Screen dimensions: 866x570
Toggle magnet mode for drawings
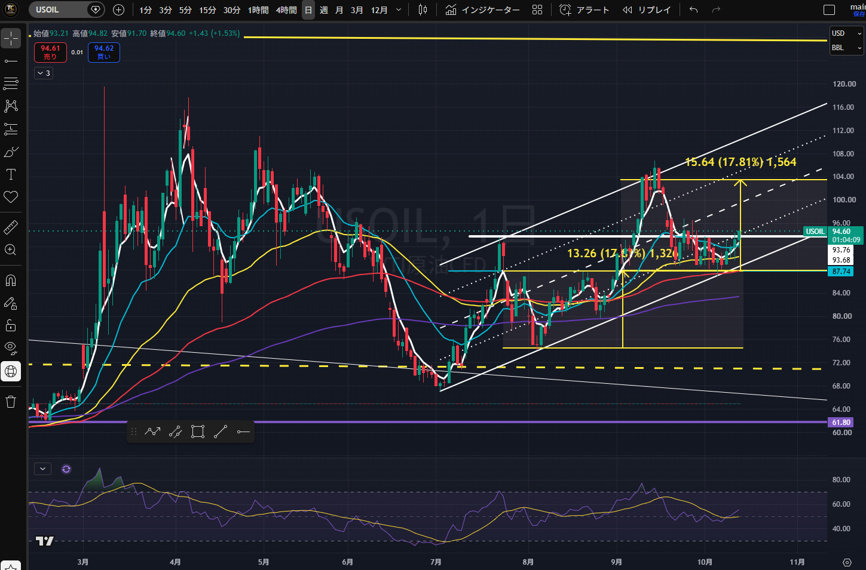tap(11, 281)
